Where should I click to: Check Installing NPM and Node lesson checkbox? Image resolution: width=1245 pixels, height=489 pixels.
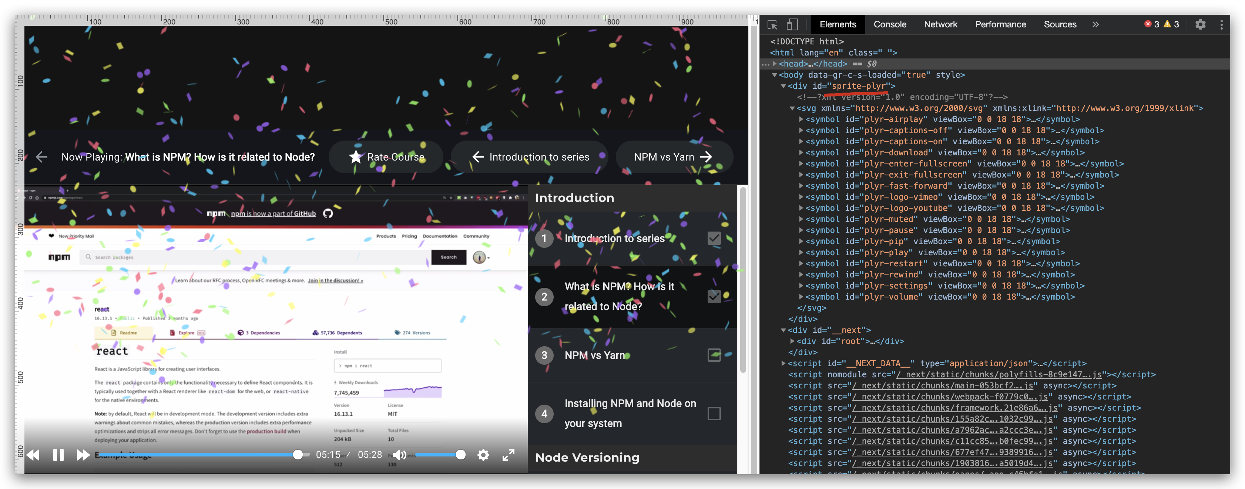[714, 414]
